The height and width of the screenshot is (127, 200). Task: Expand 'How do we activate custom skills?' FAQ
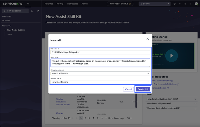coord(171,99)
